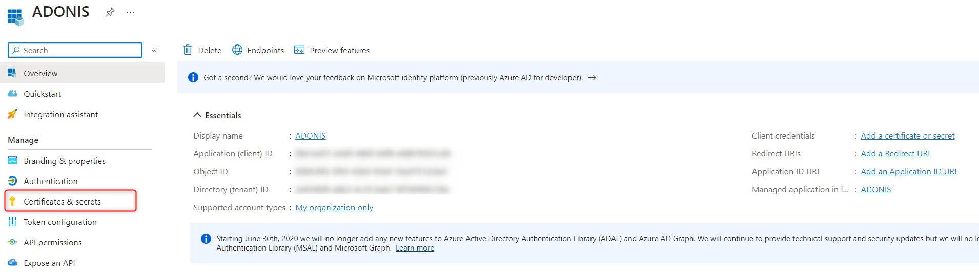Viewport: 979px width, 272px height.
Task: Click the Endpoints globe icon
Action: (237, 50)
